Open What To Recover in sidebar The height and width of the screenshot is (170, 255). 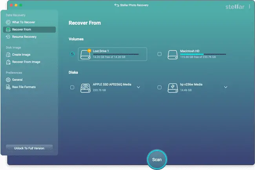tap(29, 22)
